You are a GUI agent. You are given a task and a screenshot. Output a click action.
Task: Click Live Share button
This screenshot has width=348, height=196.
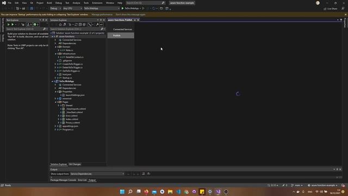331,9
